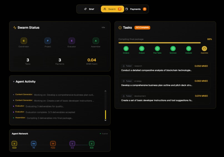
Task: Click the 0.04 MNEE Spent value
Action: [x=92, y=60]
